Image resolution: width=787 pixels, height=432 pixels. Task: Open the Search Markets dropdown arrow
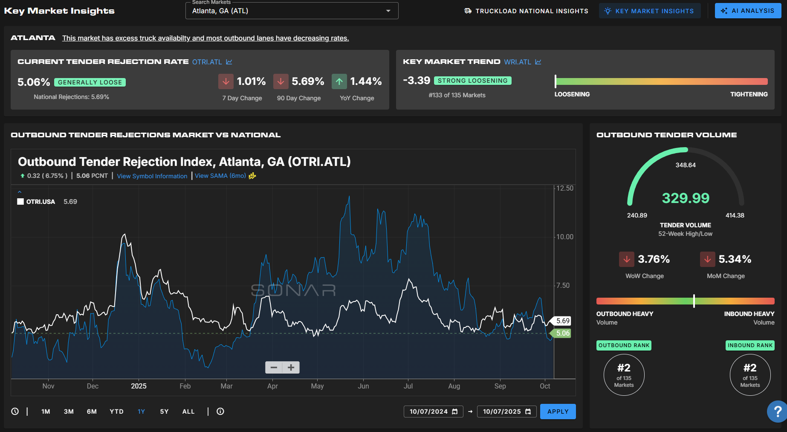(x=388, y=11)
